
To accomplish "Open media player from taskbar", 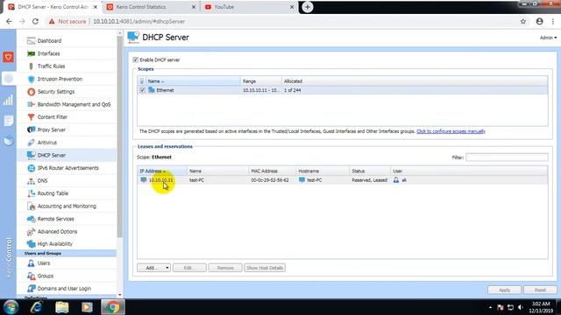I will point(87,307).
